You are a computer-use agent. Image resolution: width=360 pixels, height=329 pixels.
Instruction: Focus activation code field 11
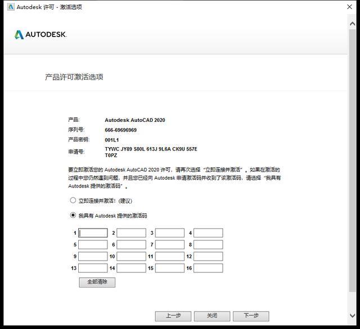click(170, 257)
